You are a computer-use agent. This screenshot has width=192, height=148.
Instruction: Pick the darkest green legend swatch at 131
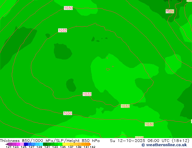point(45,144)
